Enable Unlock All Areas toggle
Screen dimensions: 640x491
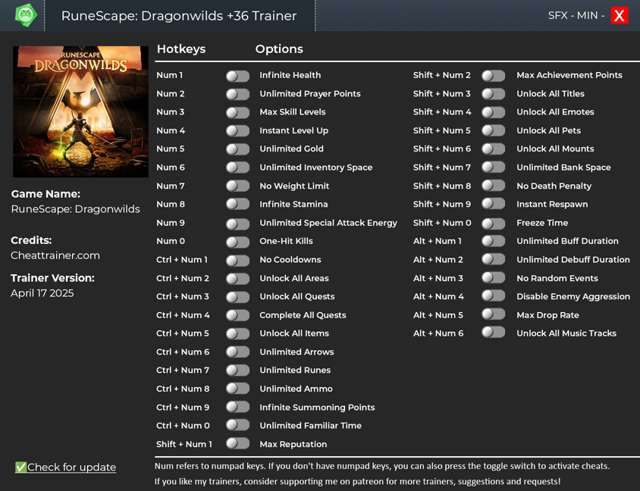(x=238, y=279)
